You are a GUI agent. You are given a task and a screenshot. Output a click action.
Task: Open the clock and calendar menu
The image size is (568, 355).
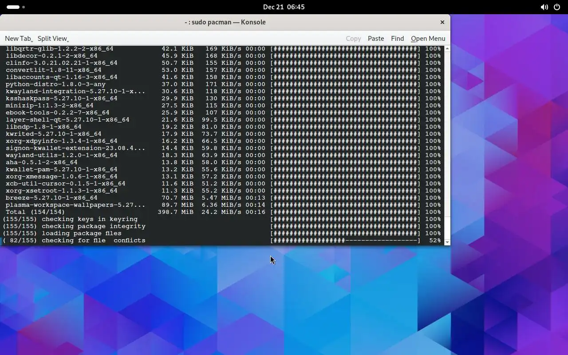[x=284, y=7]
